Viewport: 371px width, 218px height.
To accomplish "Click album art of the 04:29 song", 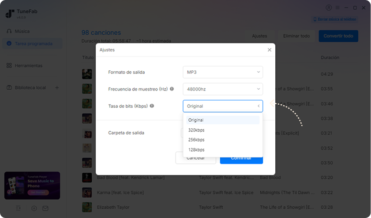I will 87,74.
